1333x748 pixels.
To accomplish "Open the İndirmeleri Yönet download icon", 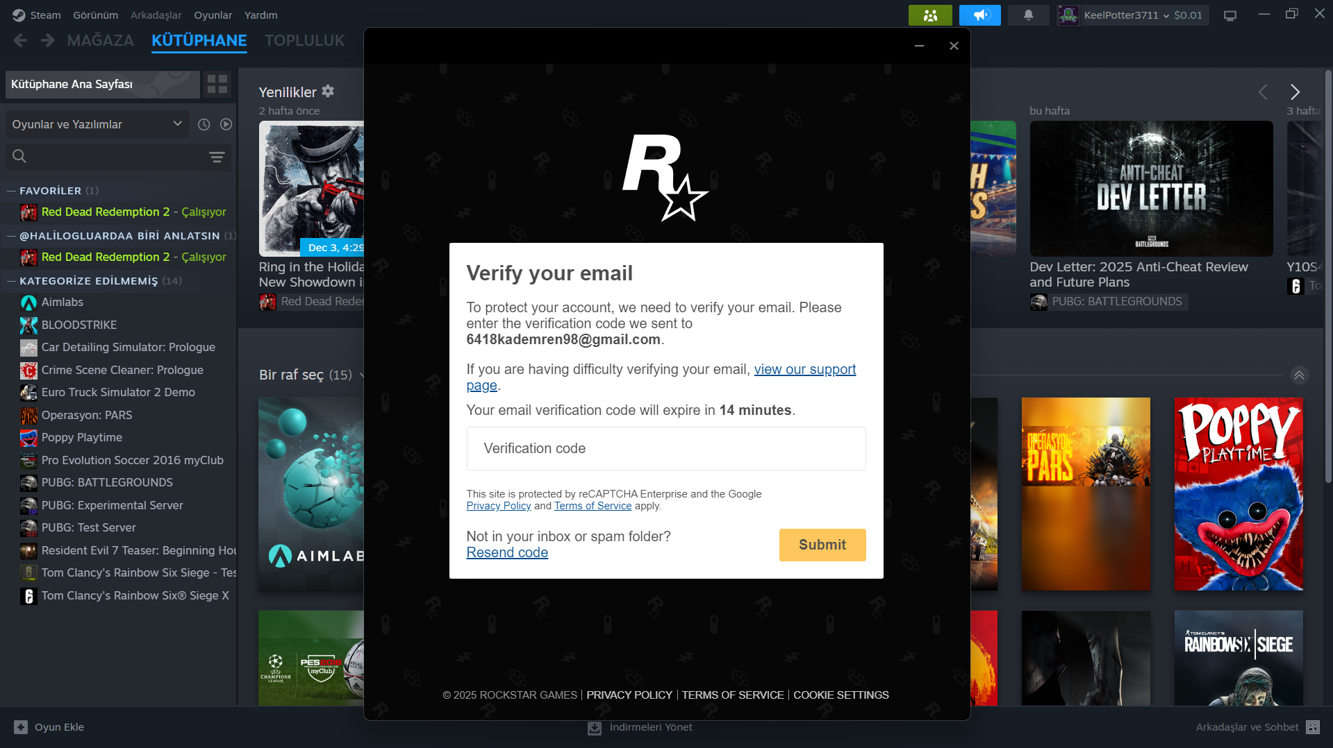I will pyautogui.click(x=595, y=728).
